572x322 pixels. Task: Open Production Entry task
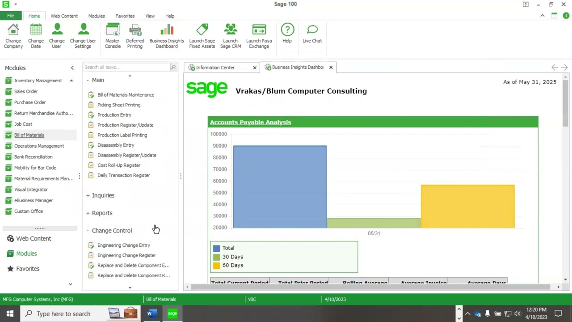coord(114,115)
